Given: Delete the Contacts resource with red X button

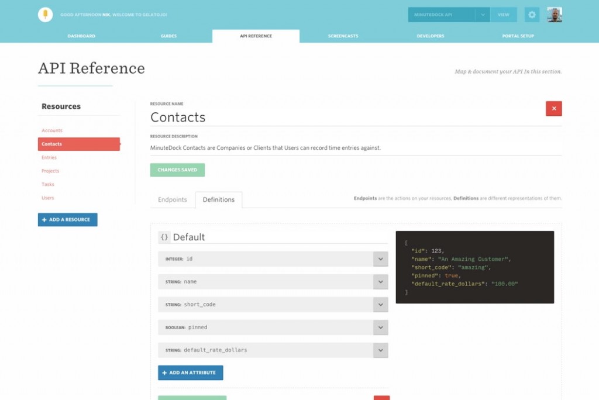Looking at the screenshot, I should point(553,109).
